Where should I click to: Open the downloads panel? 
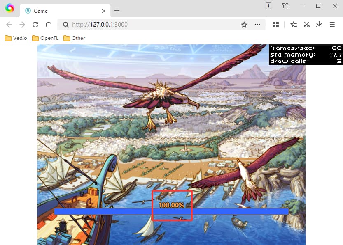[x=319, y=25]
